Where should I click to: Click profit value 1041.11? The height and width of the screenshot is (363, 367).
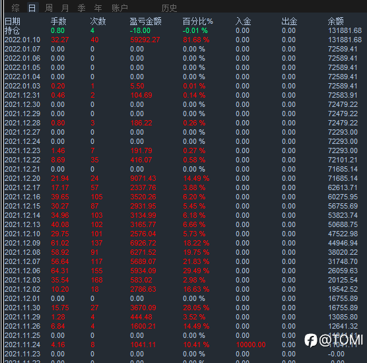click(x=143, y=345)
